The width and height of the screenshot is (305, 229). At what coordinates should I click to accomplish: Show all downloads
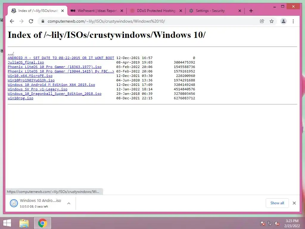click(x=277, y=203)
